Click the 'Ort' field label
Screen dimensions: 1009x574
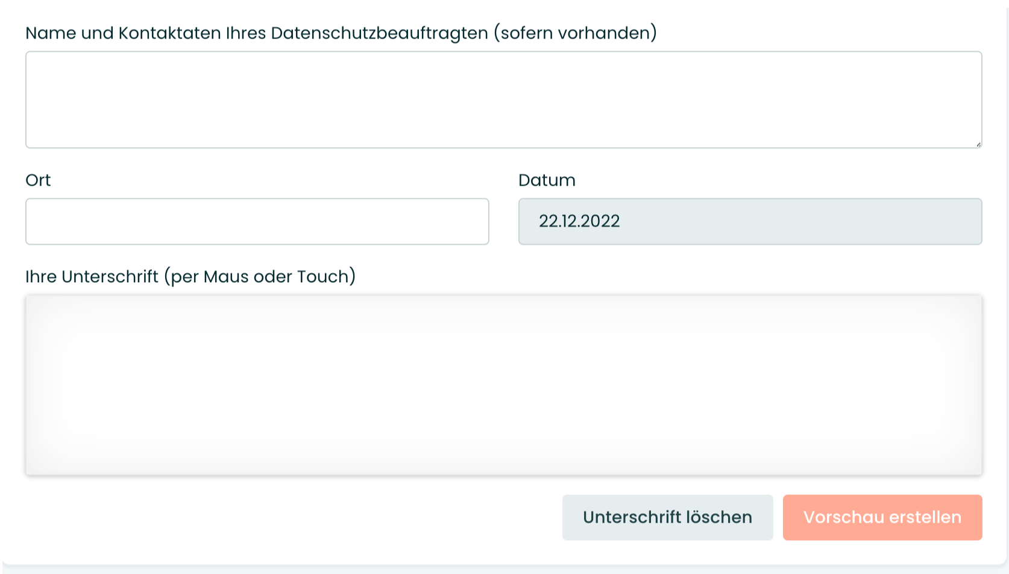click(38, 180)
